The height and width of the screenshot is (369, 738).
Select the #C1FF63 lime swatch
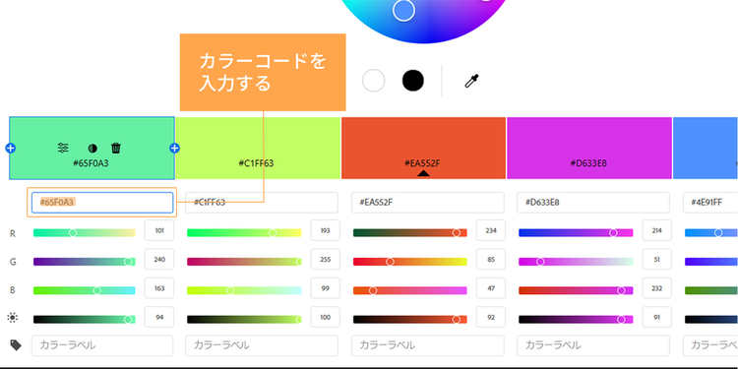point(258,148)
